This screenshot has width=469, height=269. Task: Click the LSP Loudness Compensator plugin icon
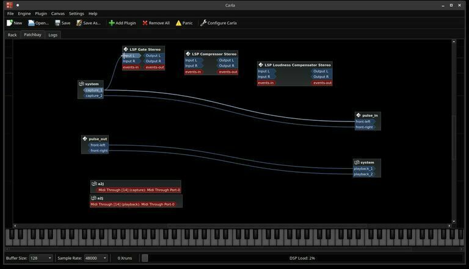(261, 65)
